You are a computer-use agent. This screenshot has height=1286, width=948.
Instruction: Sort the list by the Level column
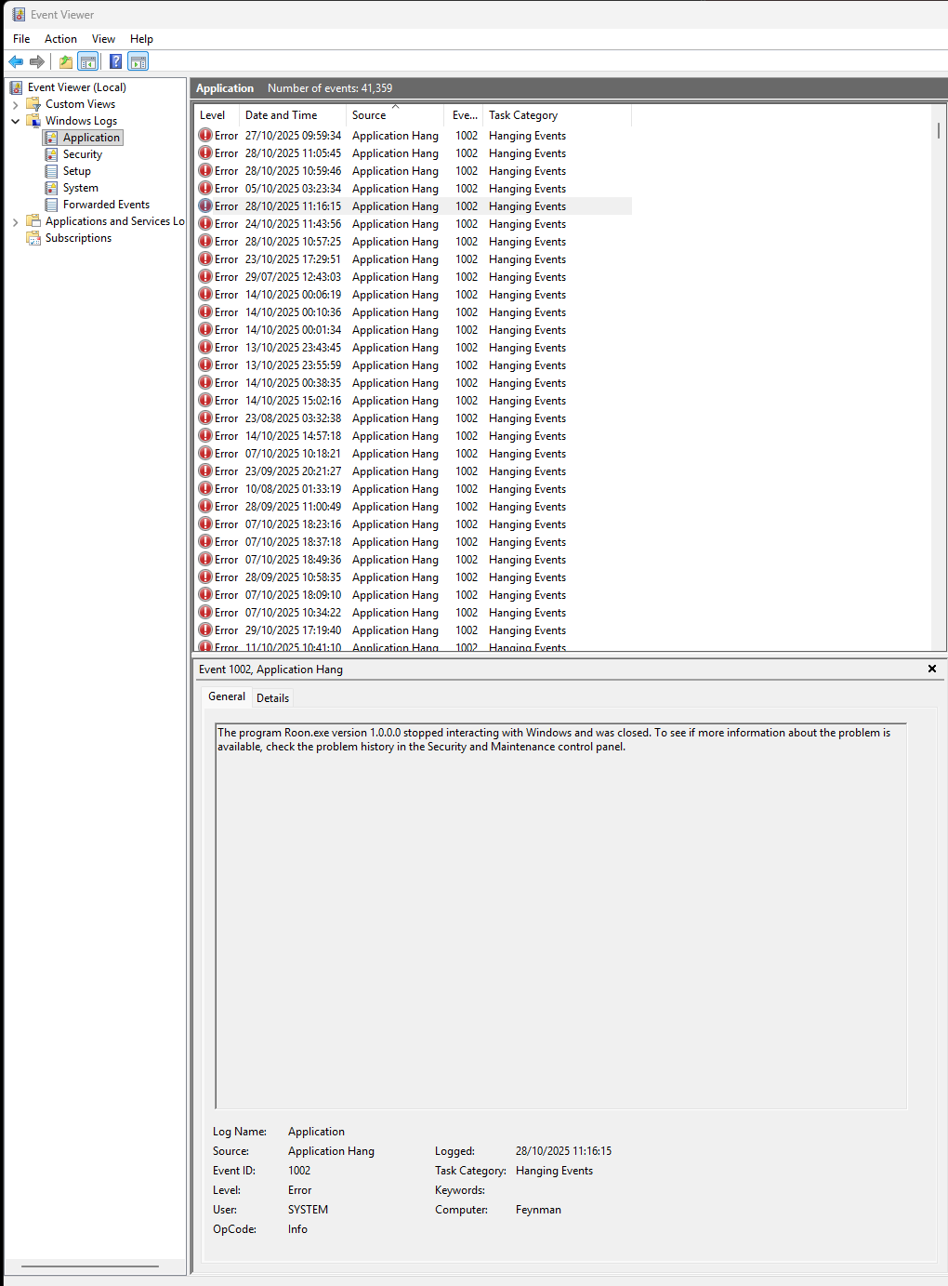click(213, 115)
